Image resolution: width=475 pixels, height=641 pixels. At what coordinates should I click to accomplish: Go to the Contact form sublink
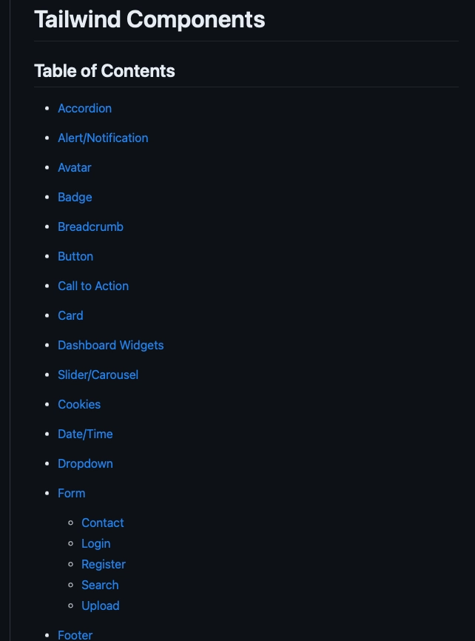[x=103, y=523]
